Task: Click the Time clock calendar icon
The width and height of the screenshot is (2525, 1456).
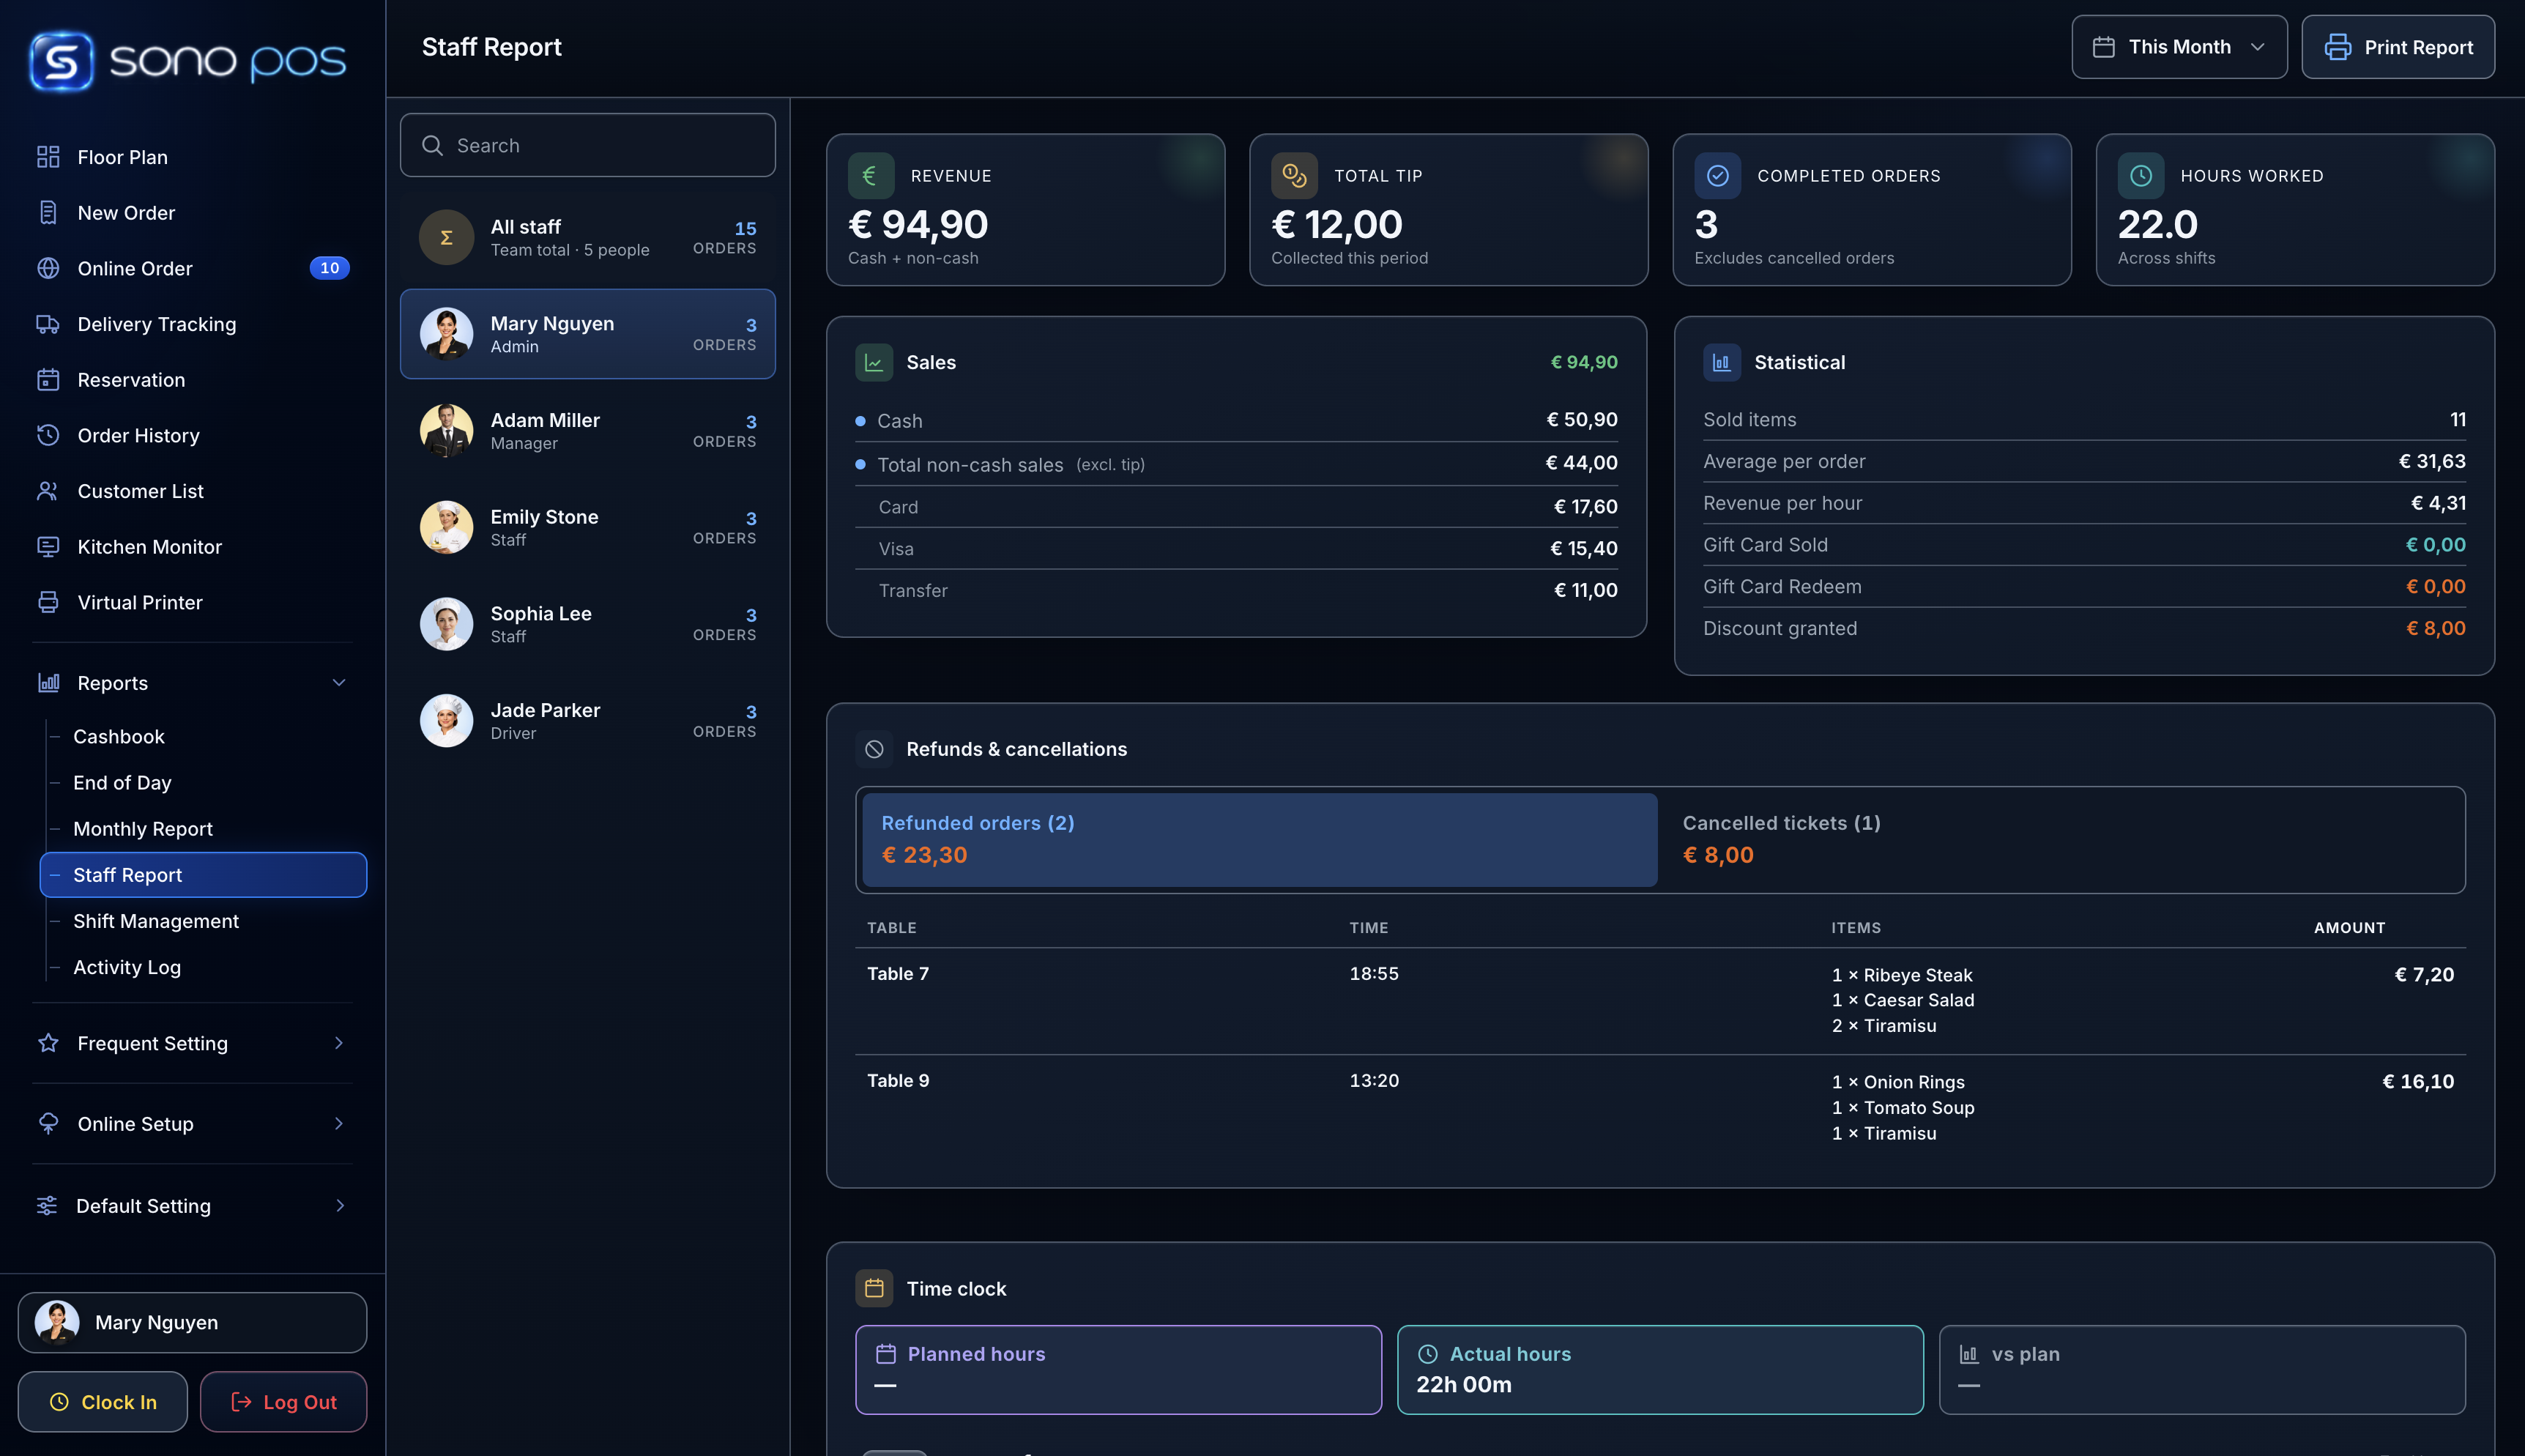Action: [x=874, y=1289]
